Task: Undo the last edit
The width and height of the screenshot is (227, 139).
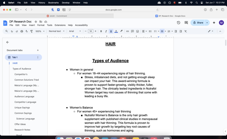Action: 12,31
